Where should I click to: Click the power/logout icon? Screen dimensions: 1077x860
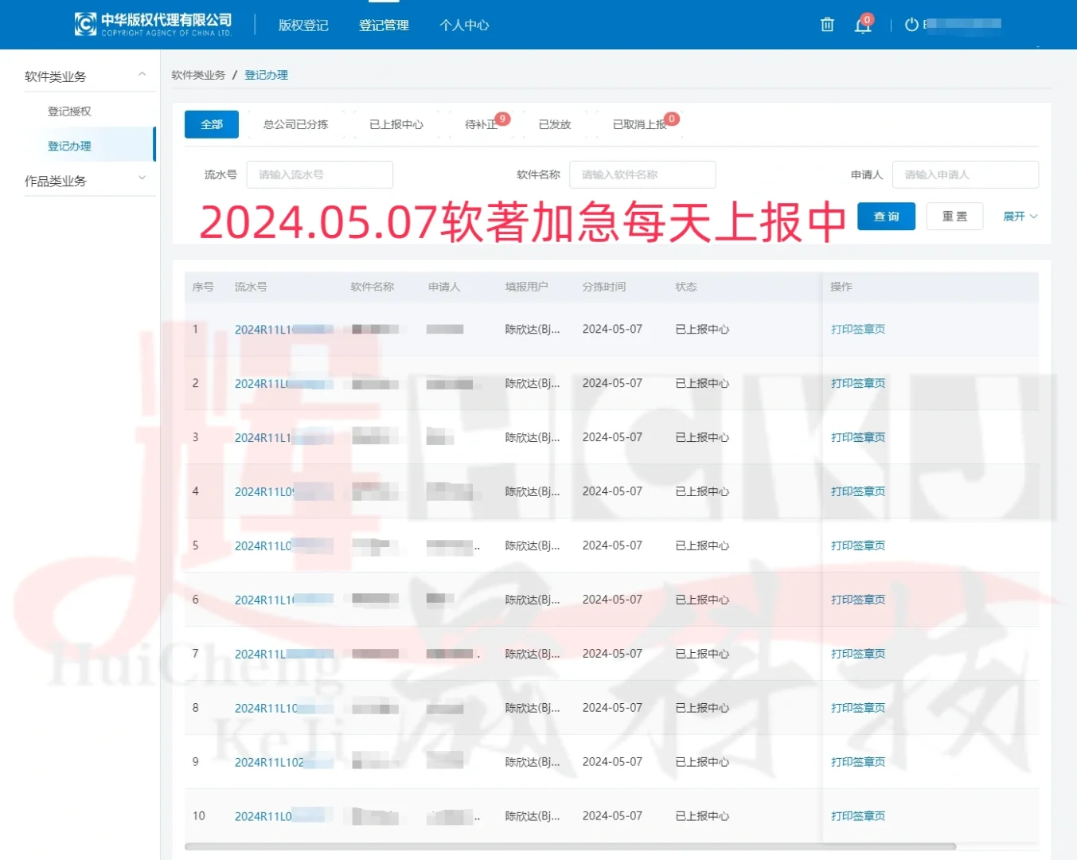(910, 25)
